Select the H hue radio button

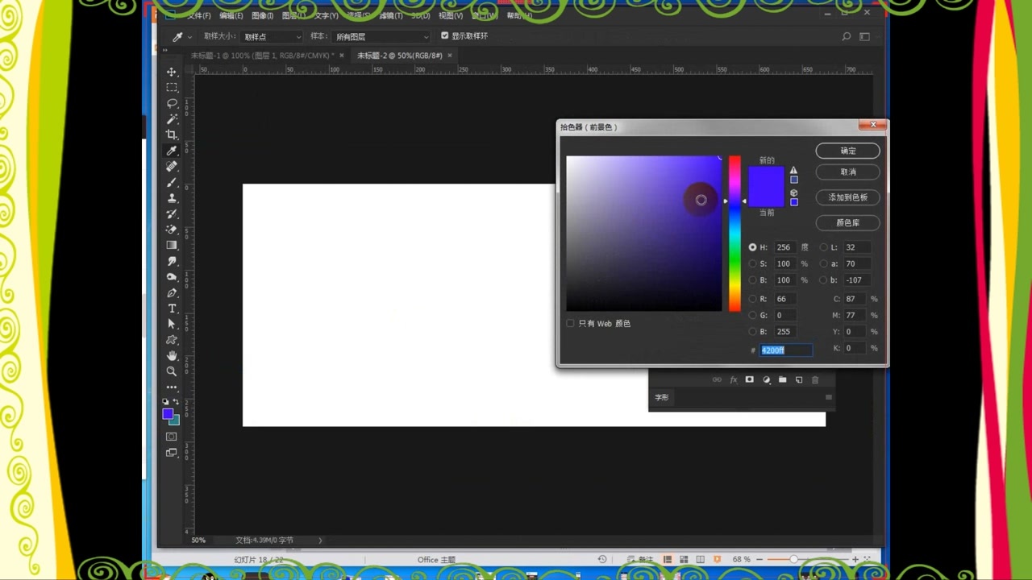click(x=753, y=247)
